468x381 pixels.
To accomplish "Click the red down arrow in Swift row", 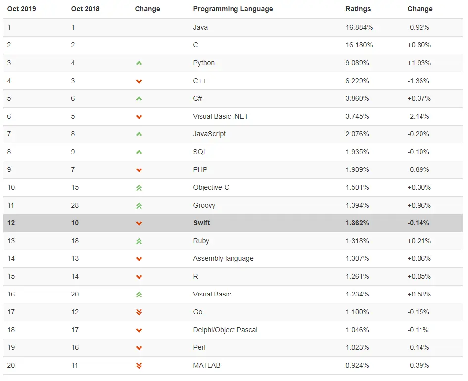I will 139,223.
